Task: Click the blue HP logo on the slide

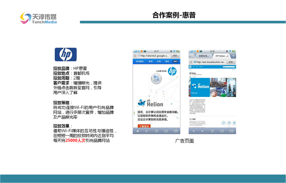Action: [x=66, y=55]
